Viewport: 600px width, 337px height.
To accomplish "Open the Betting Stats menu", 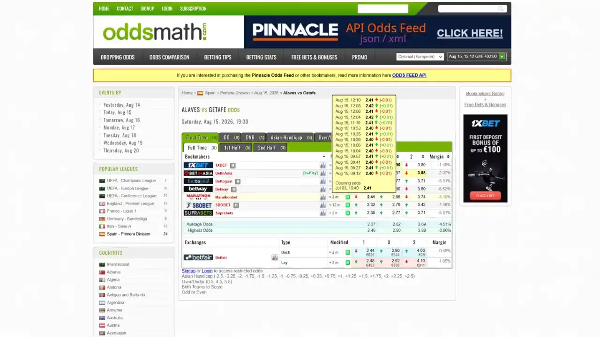I will coord(262,57).
